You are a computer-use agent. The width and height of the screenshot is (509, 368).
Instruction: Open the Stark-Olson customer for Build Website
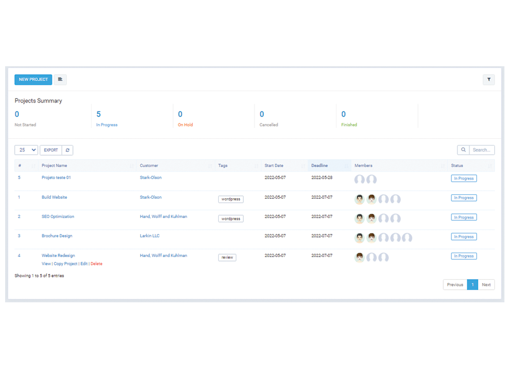point(150,198)
